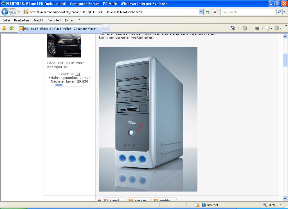Screen dimensions: 288x209
Task: Refresh the page with green arrows button
Action: pyautogui.click(x=208, y=12)
